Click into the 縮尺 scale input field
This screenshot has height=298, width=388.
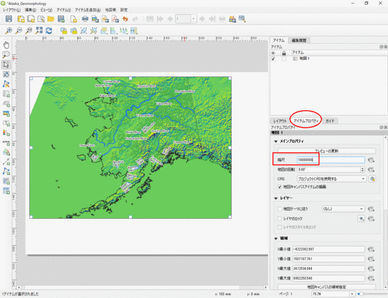330,160
